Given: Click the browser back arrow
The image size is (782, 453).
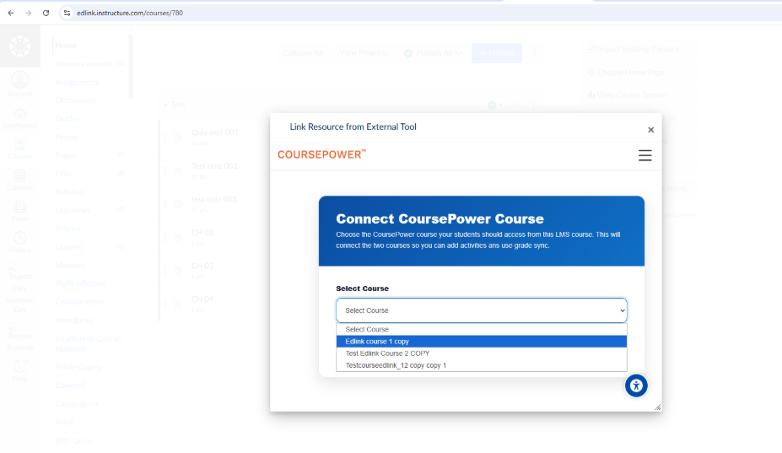Looking at the screenshot, I should tap(10, 13).
